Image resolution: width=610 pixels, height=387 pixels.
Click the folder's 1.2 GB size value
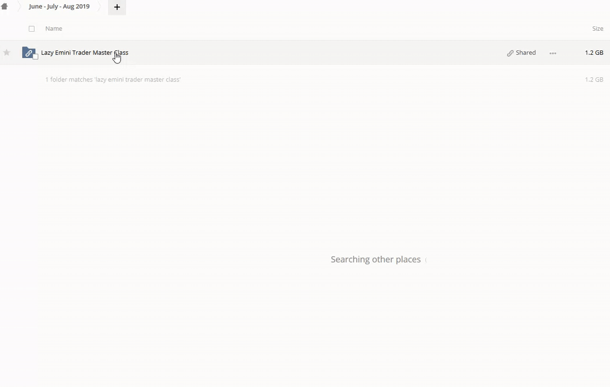pyautogui.click(x=594, y=53)
